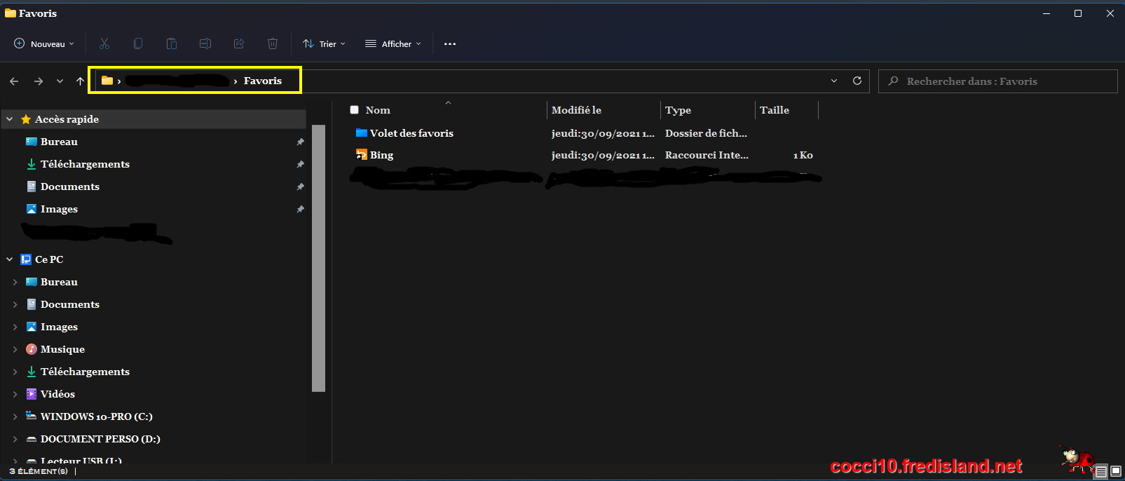
Task: Select DOCUMENT PERSO (D:) drive
Action: pos(100,439)
